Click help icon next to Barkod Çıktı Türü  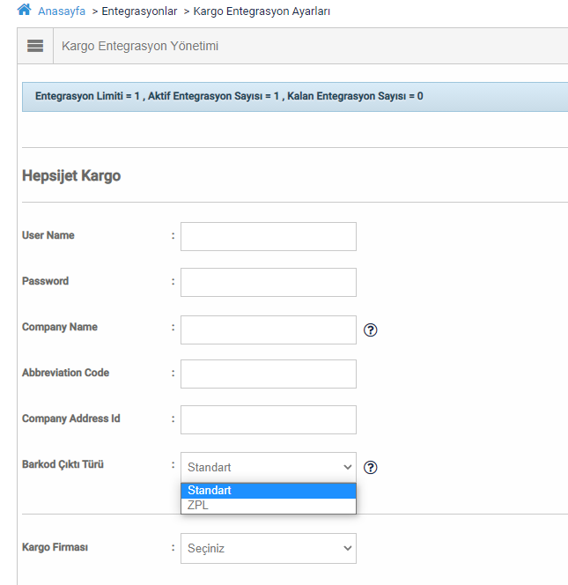pos(371,467)
